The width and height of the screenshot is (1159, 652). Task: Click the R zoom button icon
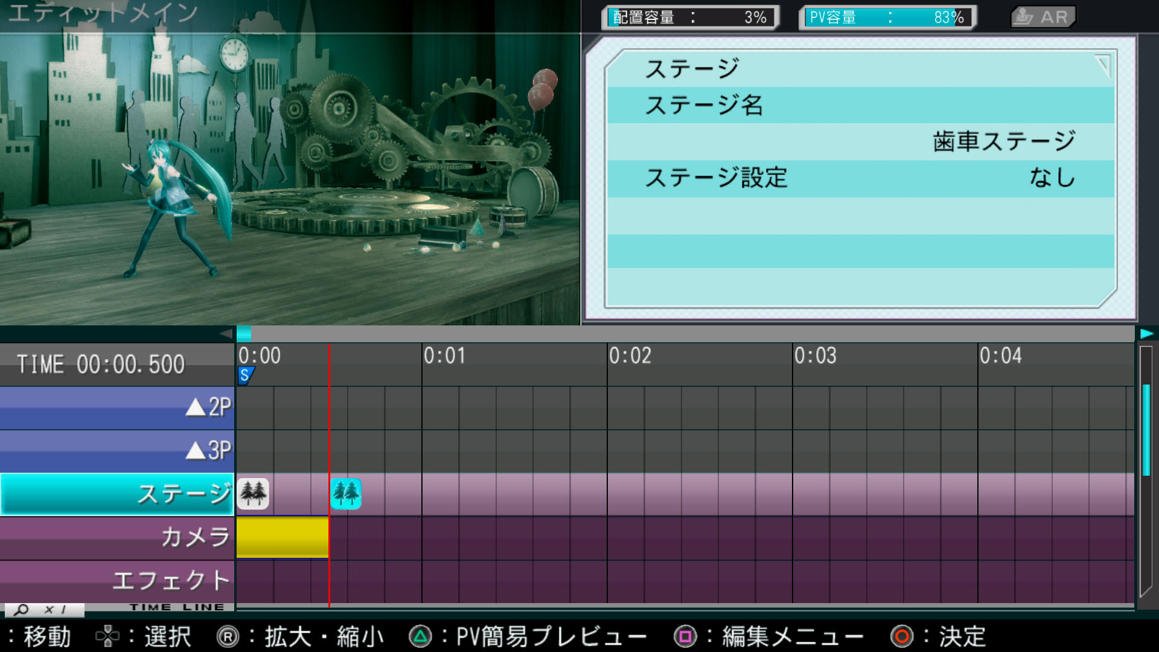(228, 636)
